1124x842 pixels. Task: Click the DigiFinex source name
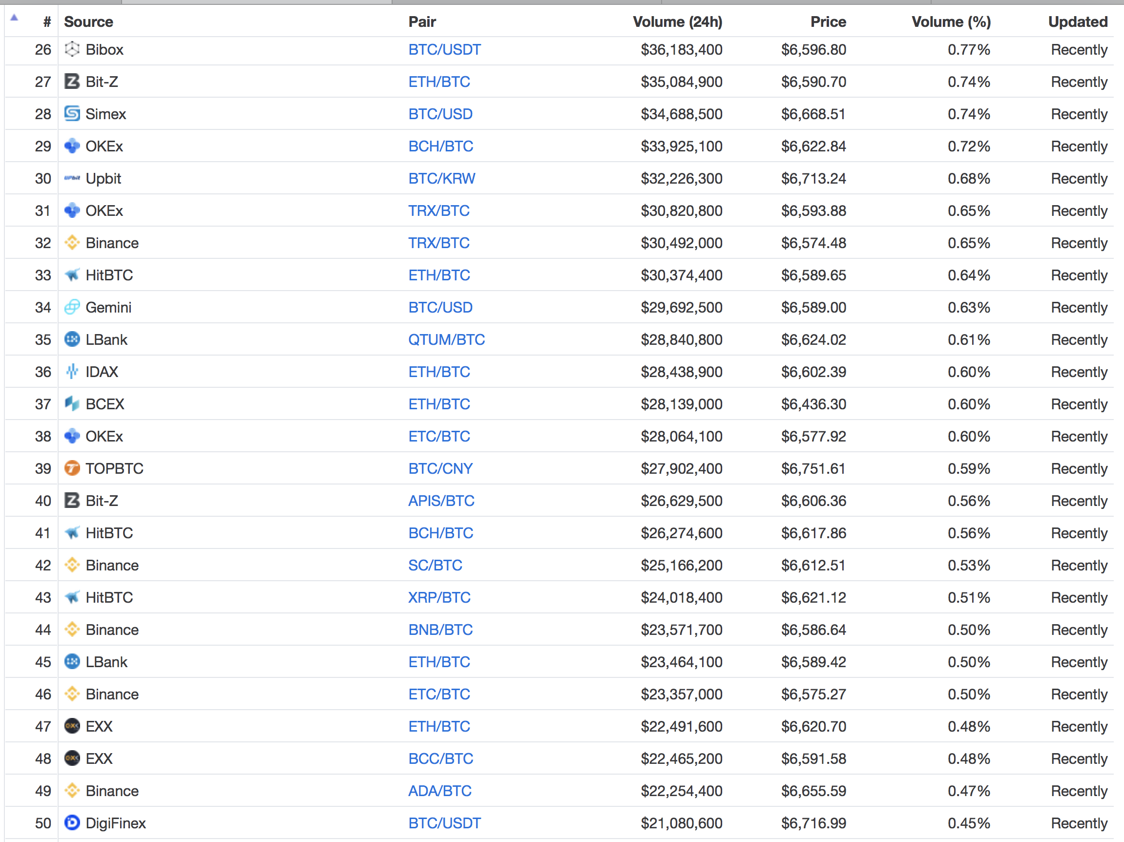[115, 823]
